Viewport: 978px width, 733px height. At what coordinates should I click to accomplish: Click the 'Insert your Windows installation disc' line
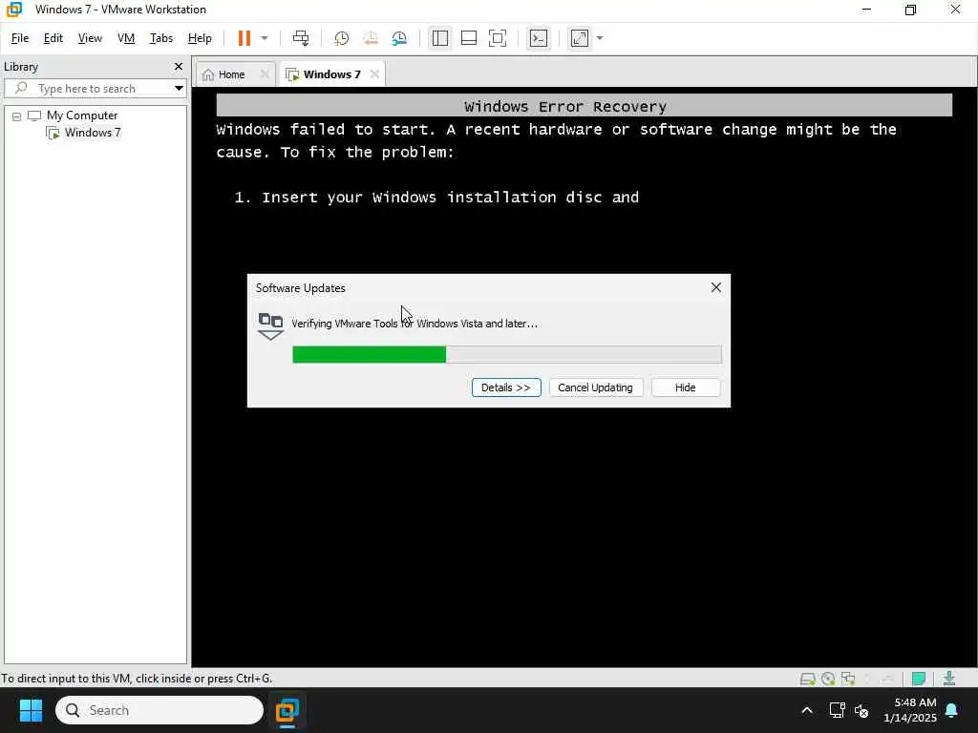pos(436,197)
